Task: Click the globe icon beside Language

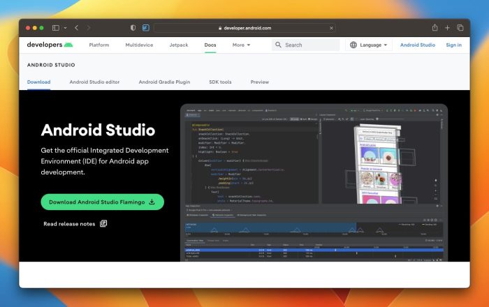Action: (353, 45)
